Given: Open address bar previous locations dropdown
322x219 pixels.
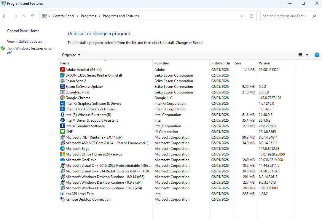Looking at the screenshot, I should point(241,16).
